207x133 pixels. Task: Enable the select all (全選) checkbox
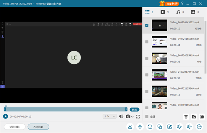click(147, 116)
